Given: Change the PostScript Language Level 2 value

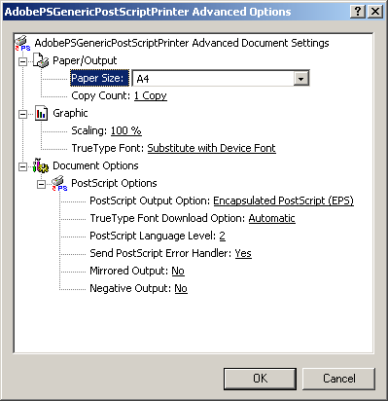Looking at the screenshot, I should point(223,236).
